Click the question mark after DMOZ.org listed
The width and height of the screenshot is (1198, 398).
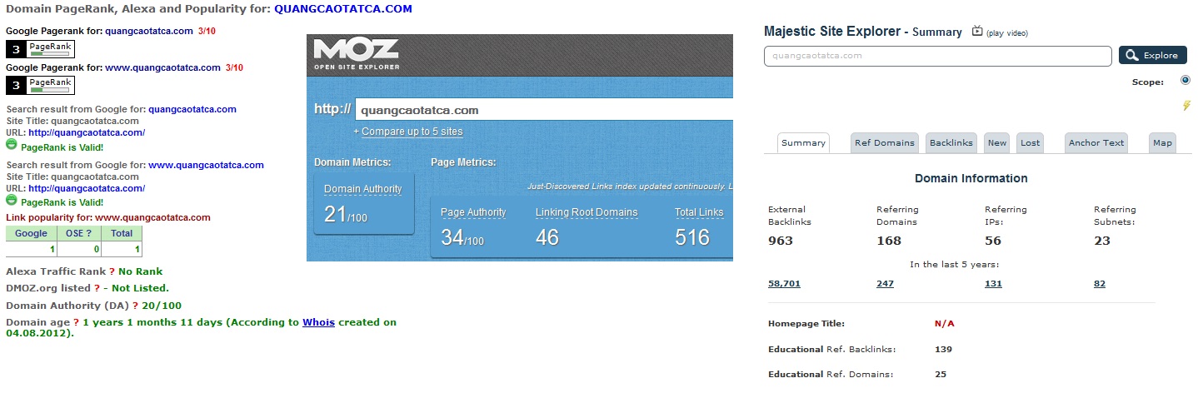[x=97, y=288]
